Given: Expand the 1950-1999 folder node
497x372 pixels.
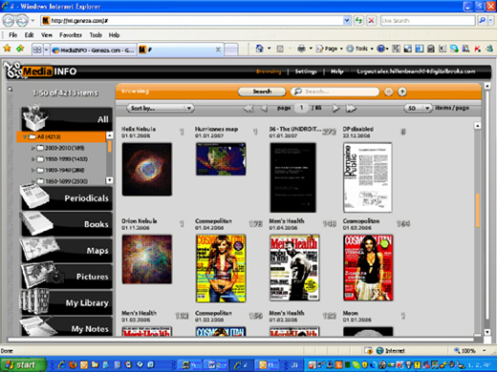Looking at the screenshot, I should tap(32, 159).
